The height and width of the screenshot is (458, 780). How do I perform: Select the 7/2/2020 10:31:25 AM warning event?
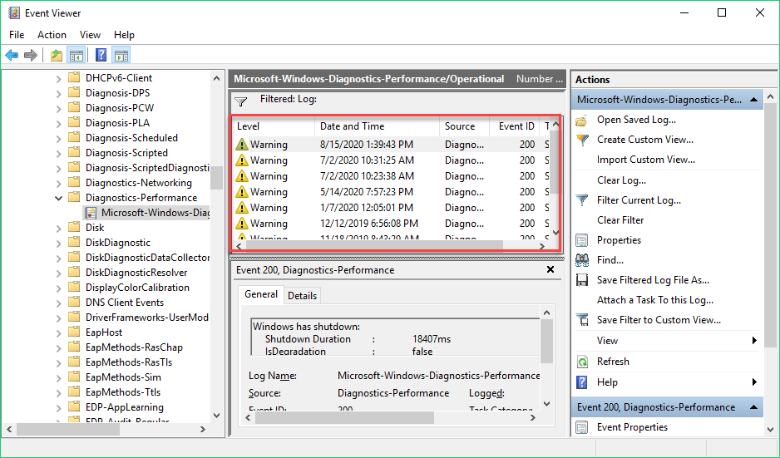point(392,160)
